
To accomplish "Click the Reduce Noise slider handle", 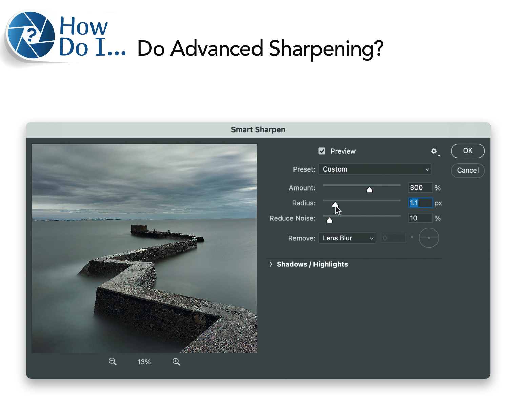I will tap(330, 220).
